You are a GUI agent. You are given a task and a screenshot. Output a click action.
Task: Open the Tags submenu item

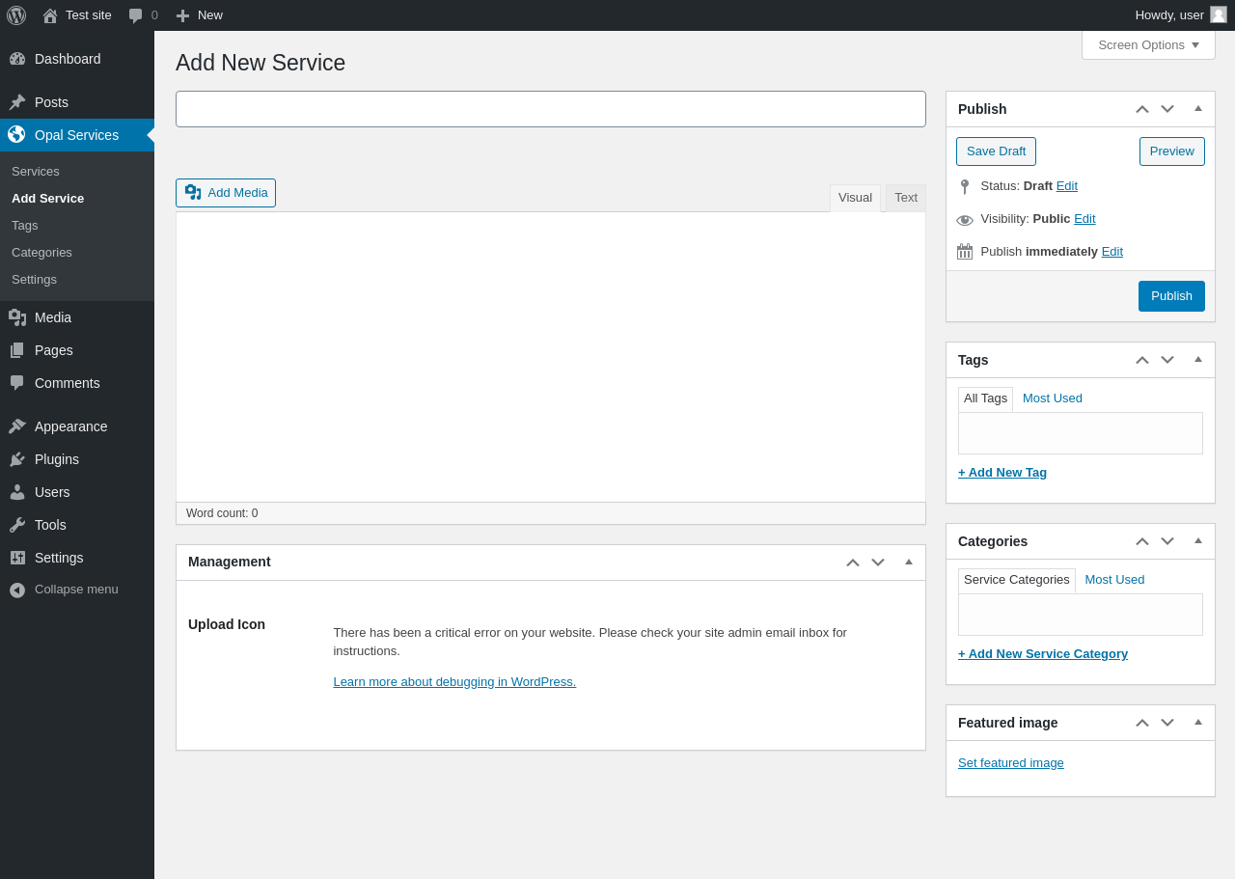(x=25, y=225)
